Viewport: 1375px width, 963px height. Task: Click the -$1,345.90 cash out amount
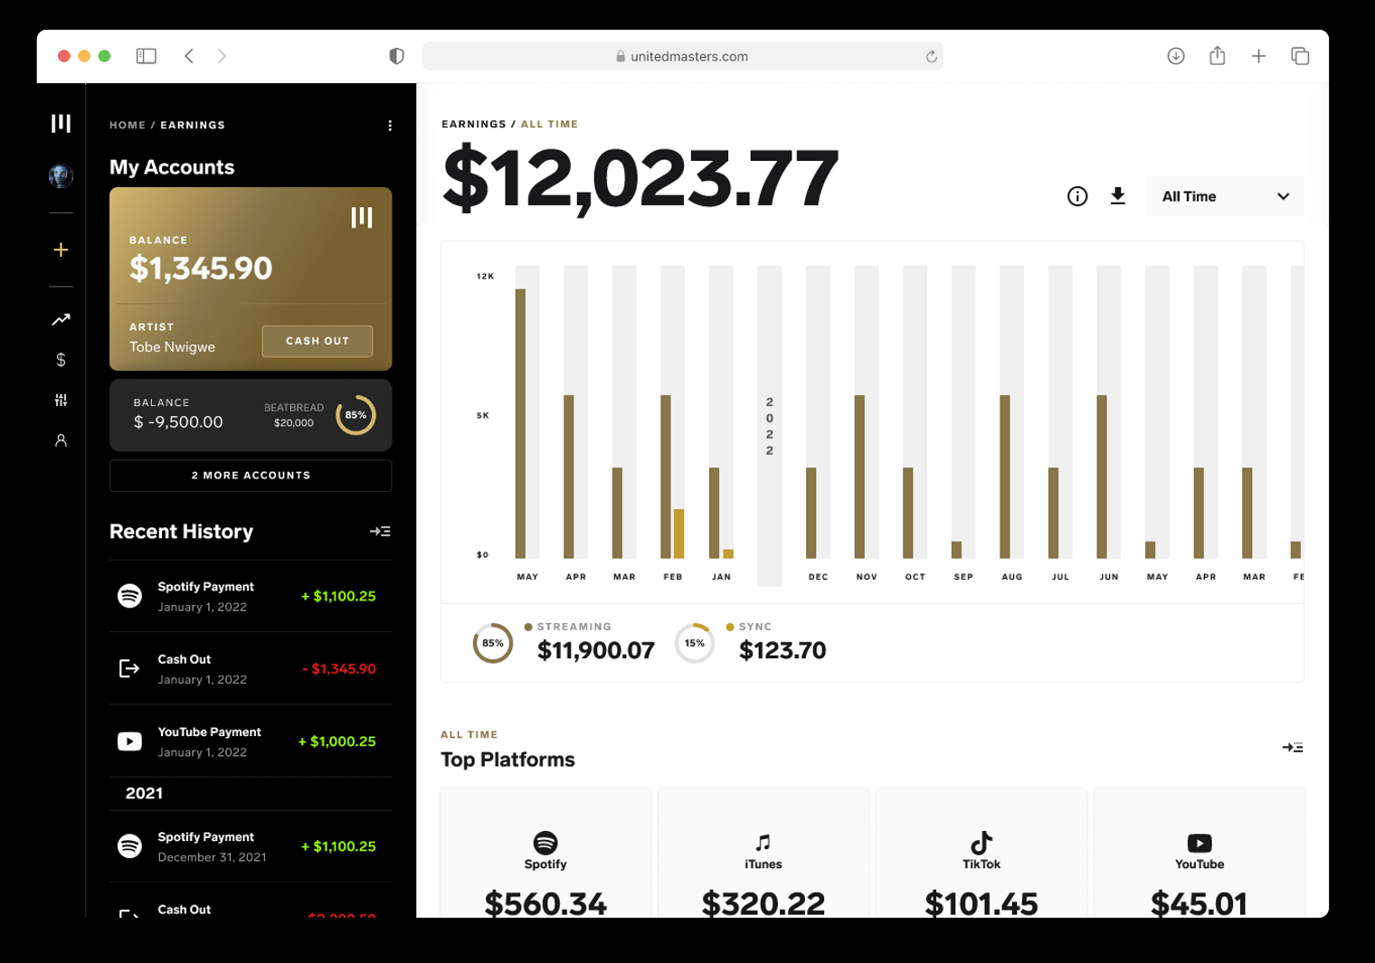click(x=339, y=669)
